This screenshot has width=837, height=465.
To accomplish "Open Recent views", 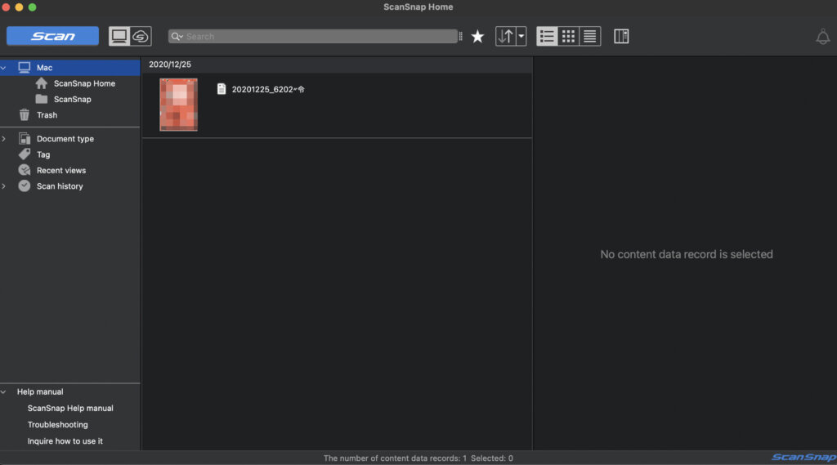I will pos(60,170).
